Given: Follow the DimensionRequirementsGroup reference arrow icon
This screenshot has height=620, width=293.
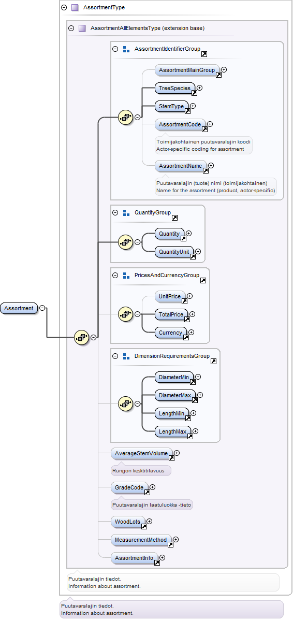Looking at the screenshot, I should pos(213,361).
